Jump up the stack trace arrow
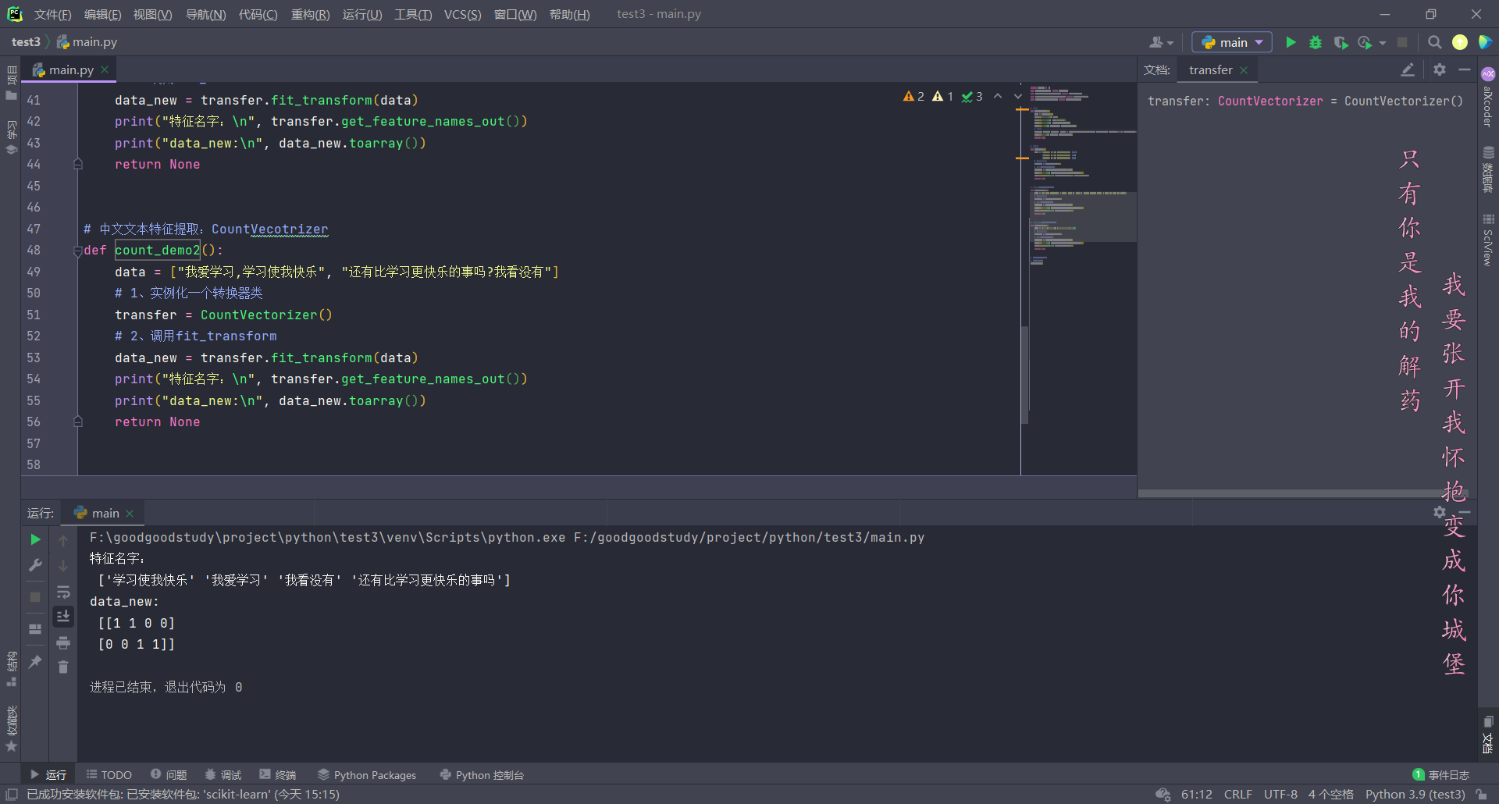Screen dimensions: 1499x804 tap(63, 540)
